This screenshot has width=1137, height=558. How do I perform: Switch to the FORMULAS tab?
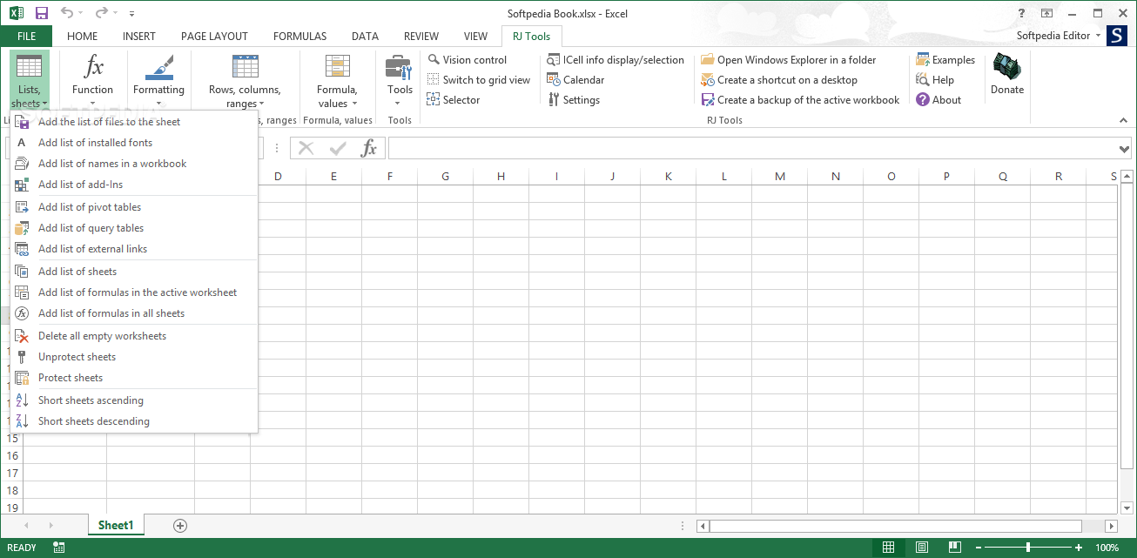[299, 37]
